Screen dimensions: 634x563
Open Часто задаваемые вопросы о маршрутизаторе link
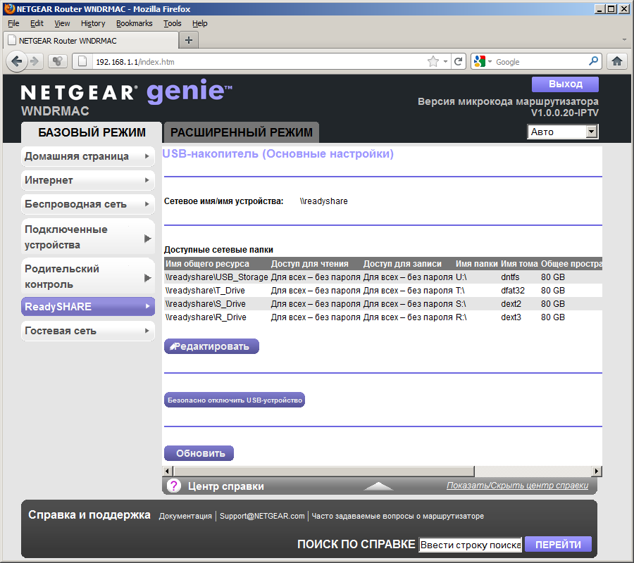coord(397,516)
